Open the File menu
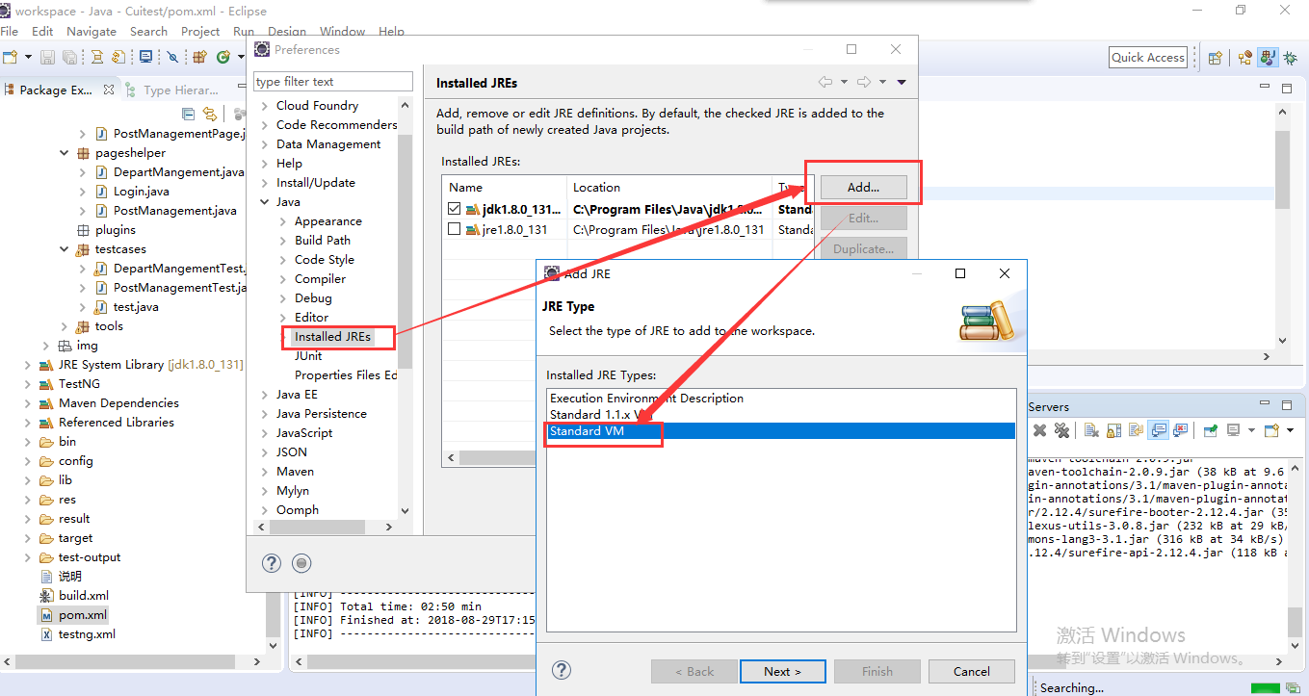1309x696 pixels. tap(10, 31)
